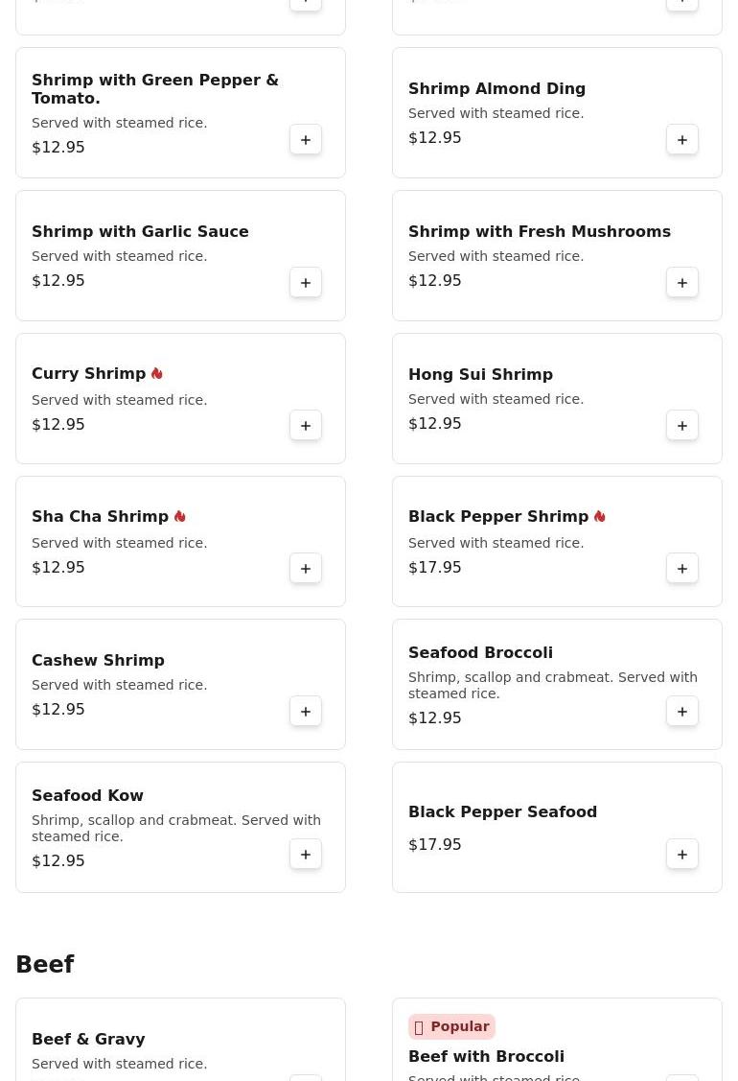Add Shrimp with Garlic Sauce
This screenshot has width=738, height=1081.
click(306, 283)
